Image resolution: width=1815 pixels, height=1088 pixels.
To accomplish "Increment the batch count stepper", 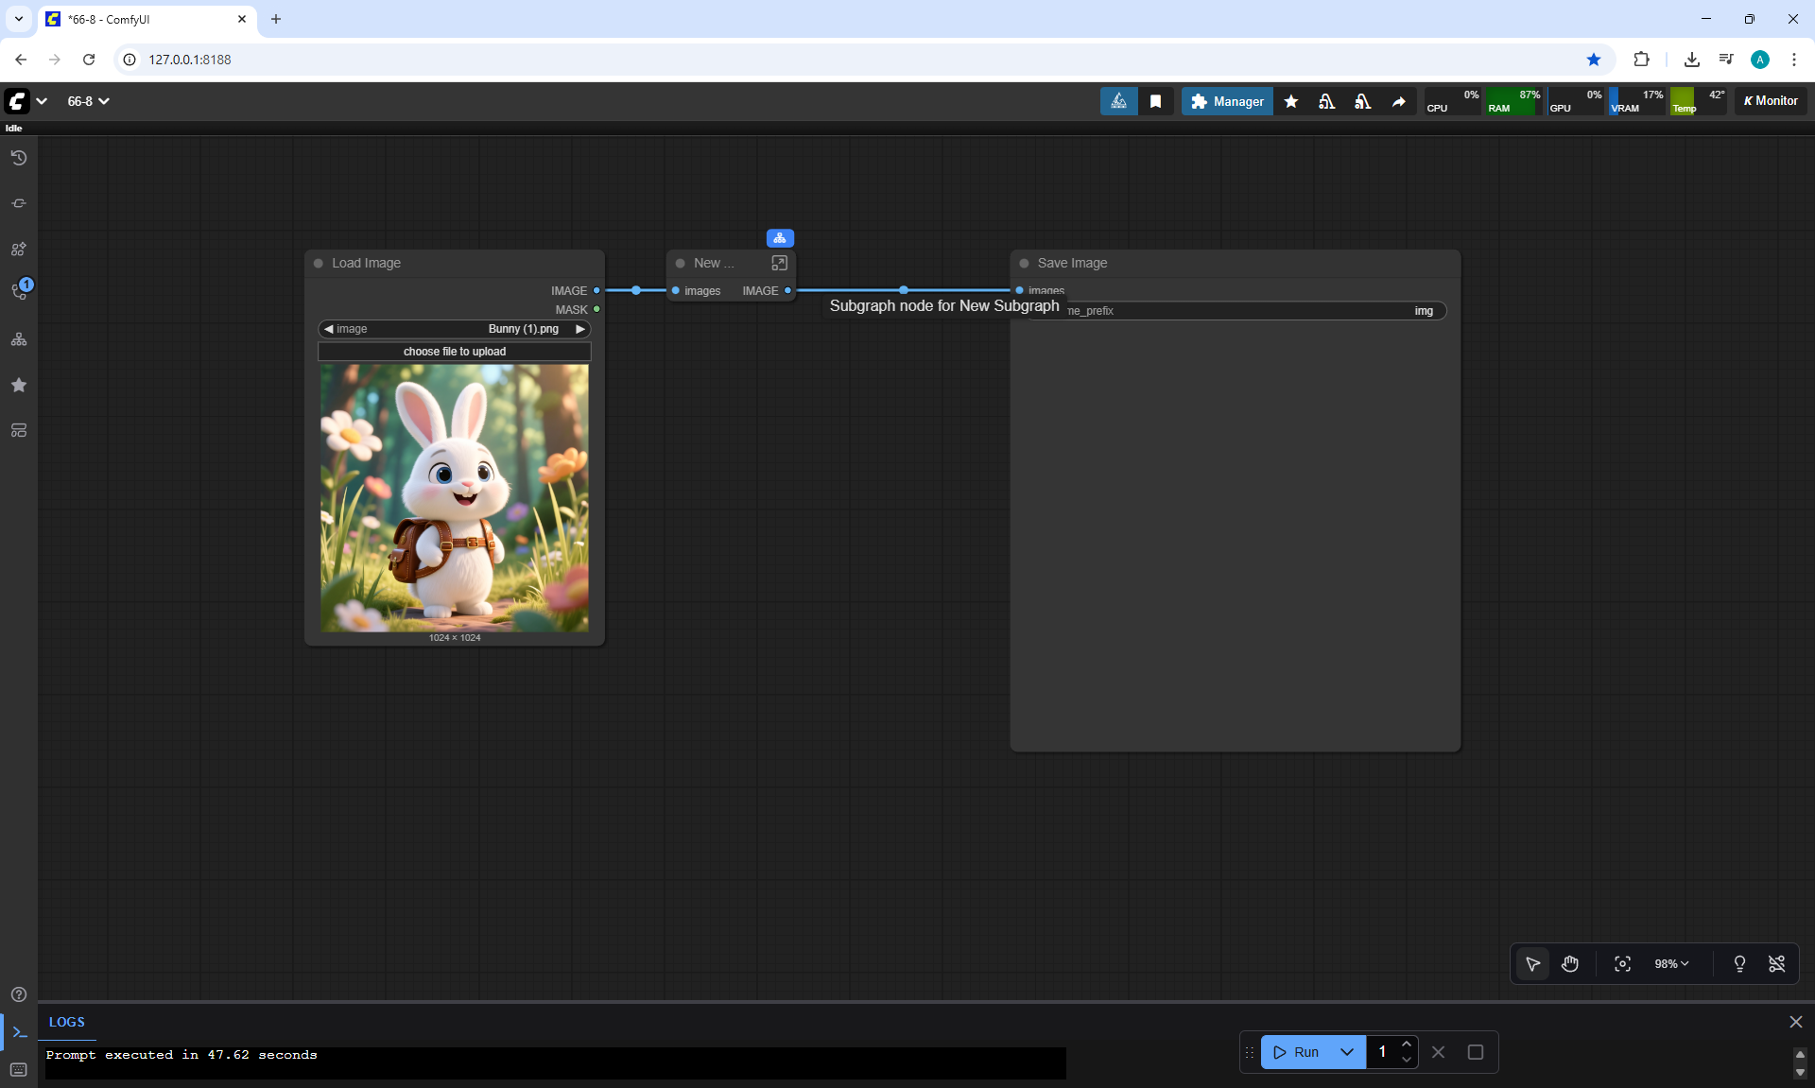I will click(x=1407, y=1044).
